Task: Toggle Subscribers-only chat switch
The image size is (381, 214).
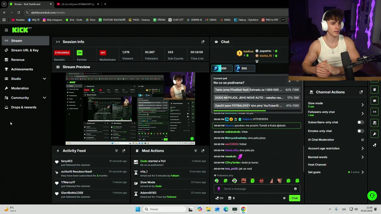Action: coord(360,122)
